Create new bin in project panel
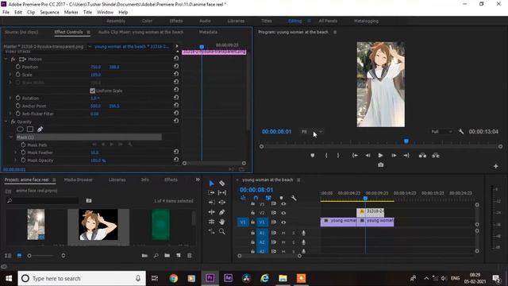Viewport: 508px width, 286px height. [x=167, y=256]
